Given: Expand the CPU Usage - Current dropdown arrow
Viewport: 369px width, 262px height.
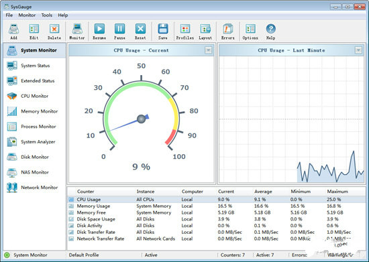Looking at the screenshot, I should coord(208,50).
